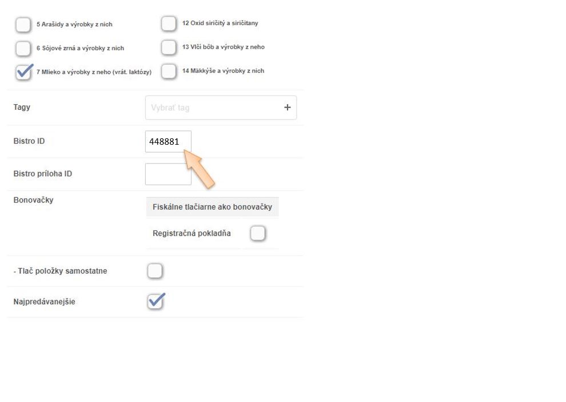The width and height of the screenshot is (566, 402).
Task: Open the Vybrať tag selector
Action: (x=212, y=108)
